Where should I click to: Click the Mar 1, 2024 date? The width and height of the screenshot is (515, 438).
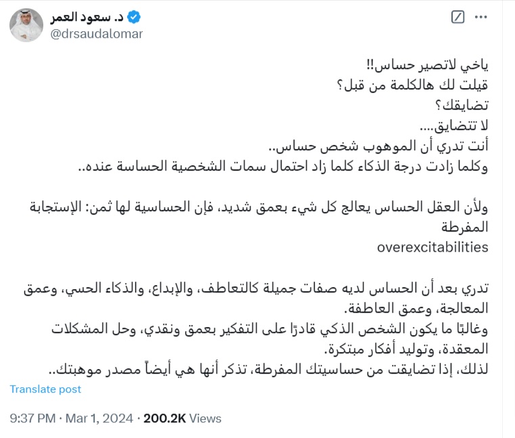tap(99, 418)
